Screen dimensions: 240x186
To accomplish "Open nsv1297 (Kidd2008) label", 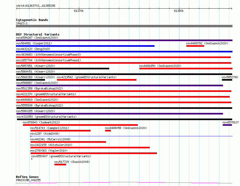I will point(45,134).
